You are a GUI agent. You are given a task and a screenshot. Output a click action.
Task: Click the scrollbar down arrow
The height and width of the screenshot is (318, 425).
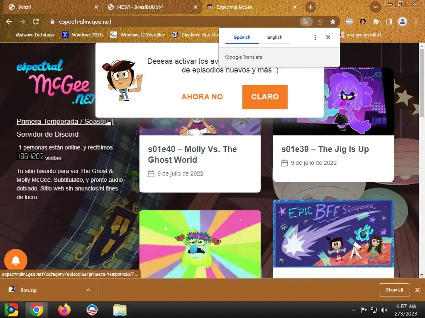point(422,275)
